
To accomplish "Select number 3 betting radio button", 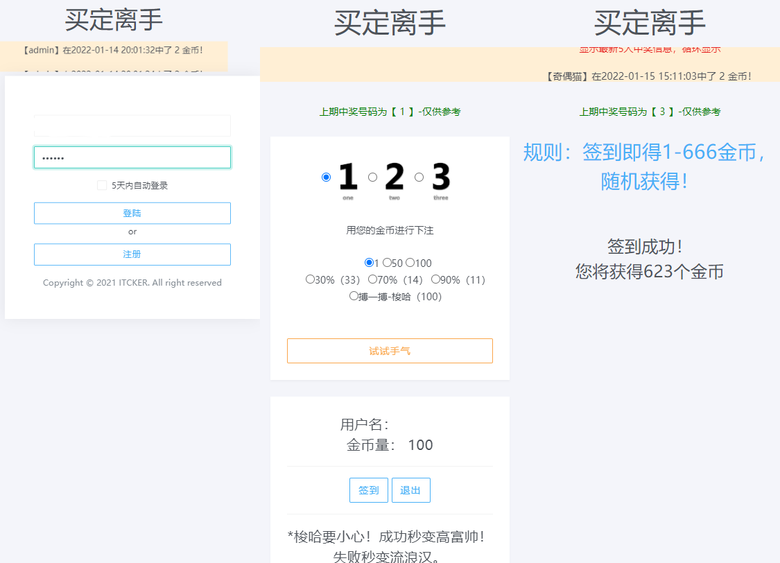I will pyautogui.click(x=419, y=177).
